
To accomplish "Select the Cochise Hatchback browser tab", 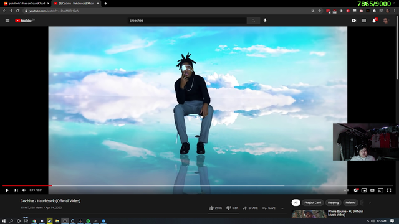I will [76, 4].
